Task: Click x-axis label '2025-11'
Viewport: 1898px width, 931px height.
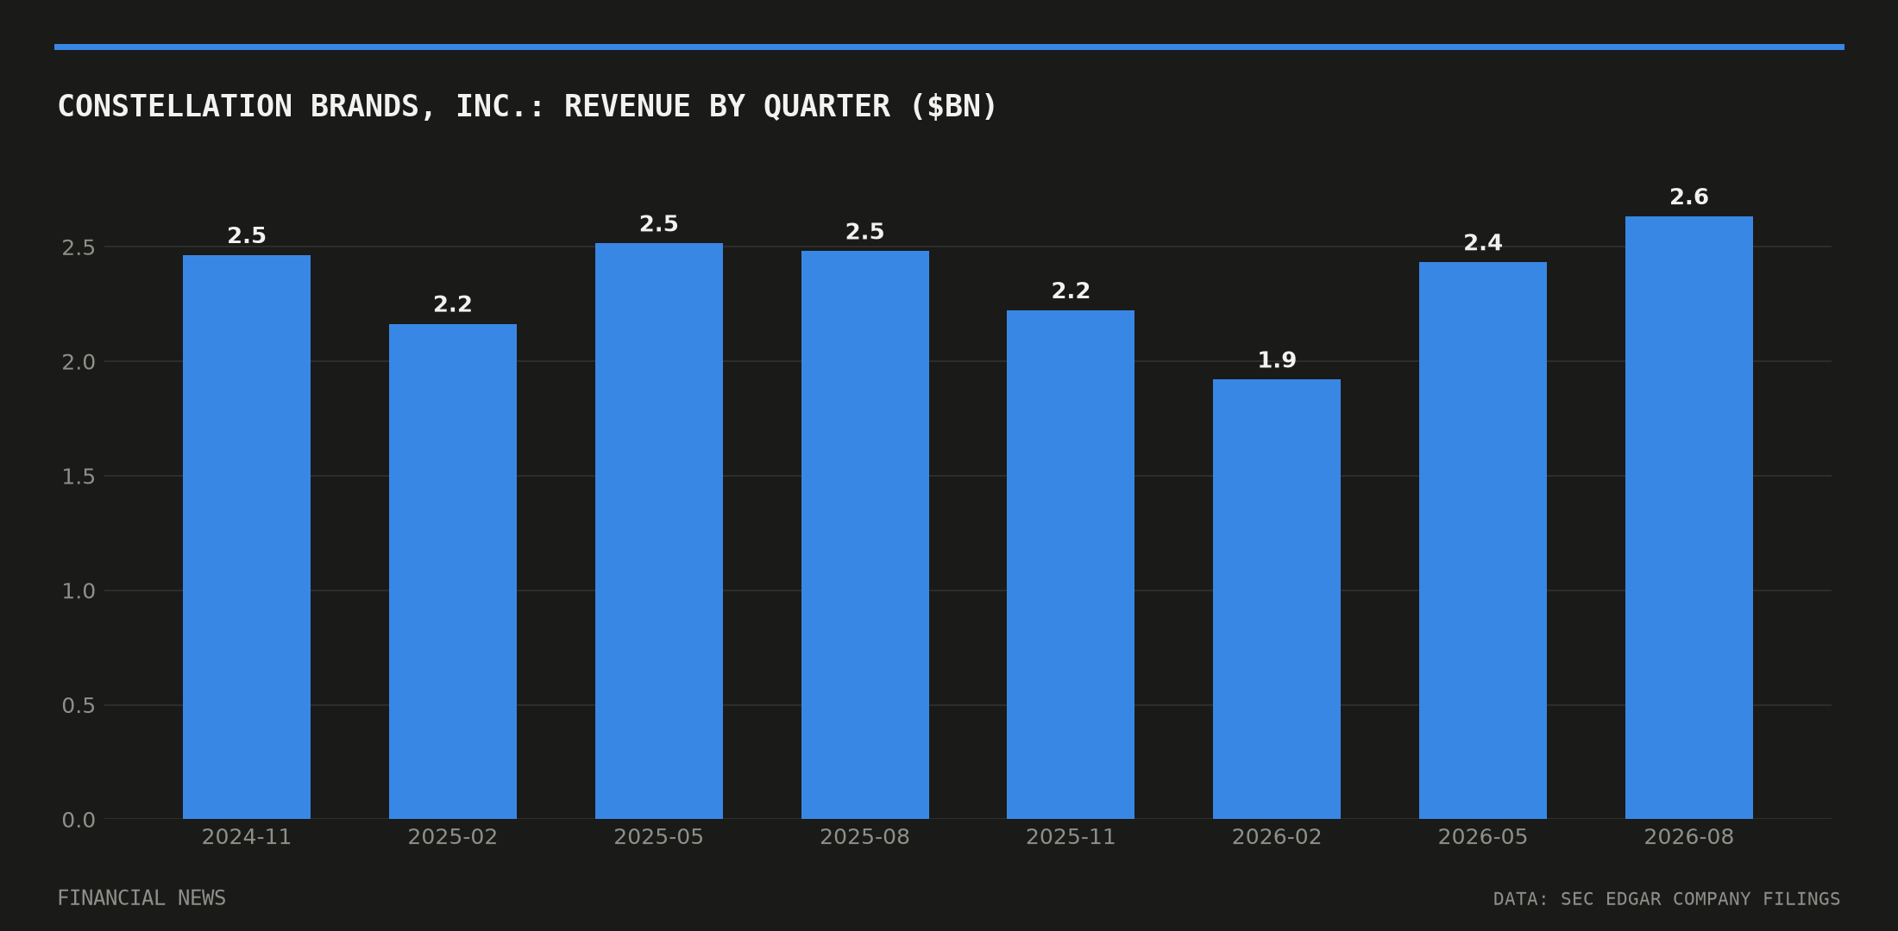Action: click(x=1071, y=837)
